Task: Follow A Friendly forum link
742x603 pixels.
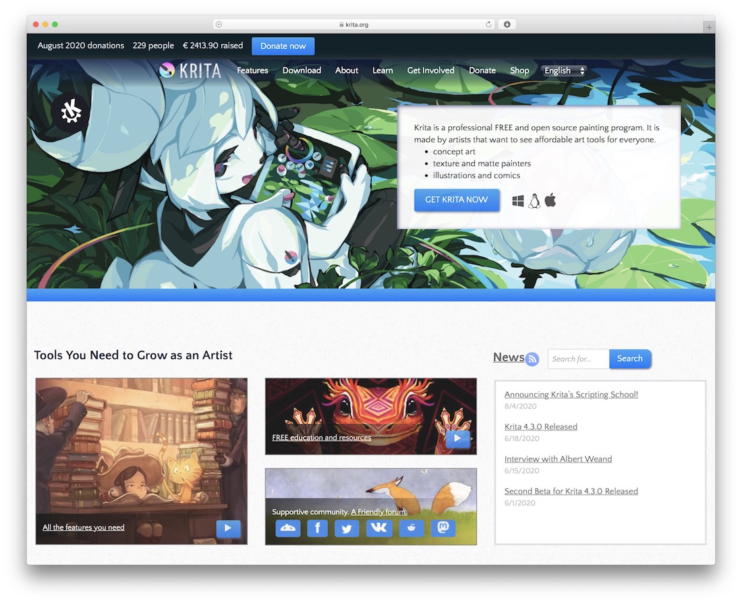Action: 378,512
